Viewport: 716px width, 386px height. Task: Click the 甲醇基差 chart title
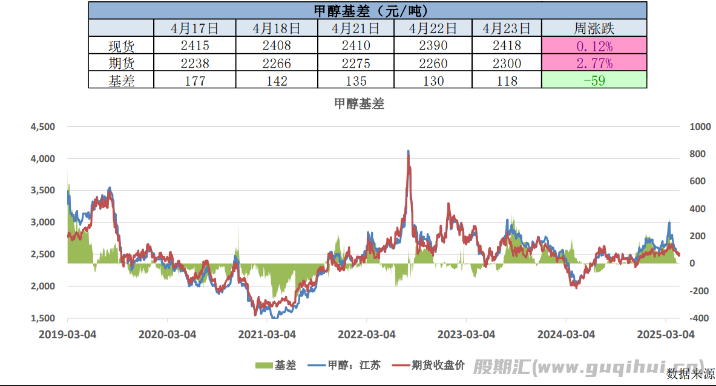pos(359,104)
